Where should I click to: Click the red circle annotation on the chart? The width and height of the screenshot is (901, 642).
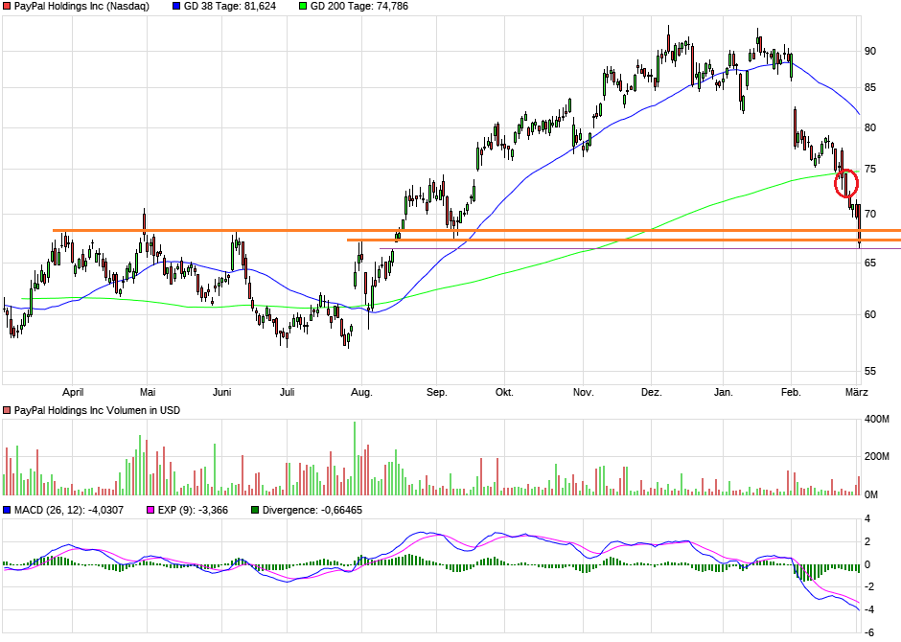click(847, 183)
